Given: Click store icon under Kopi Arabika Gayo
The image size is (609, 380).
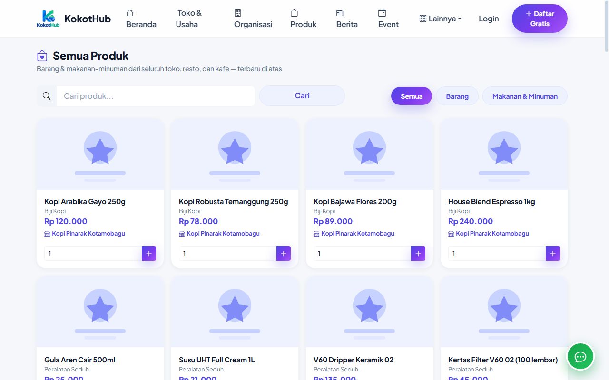Looking at the screenshot, I should point(47,234).
